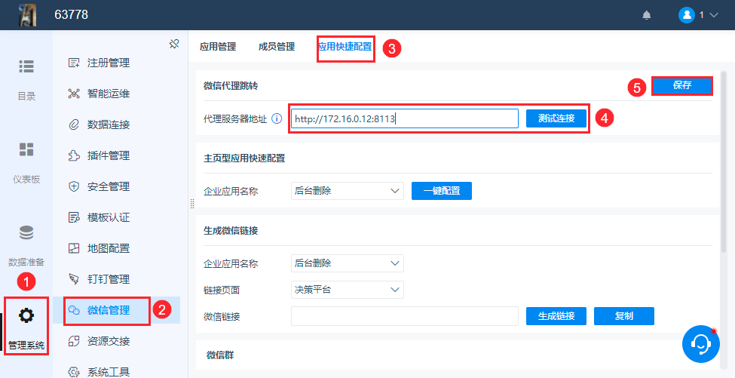Open the 管理系统 gear section

pos(26,326)
